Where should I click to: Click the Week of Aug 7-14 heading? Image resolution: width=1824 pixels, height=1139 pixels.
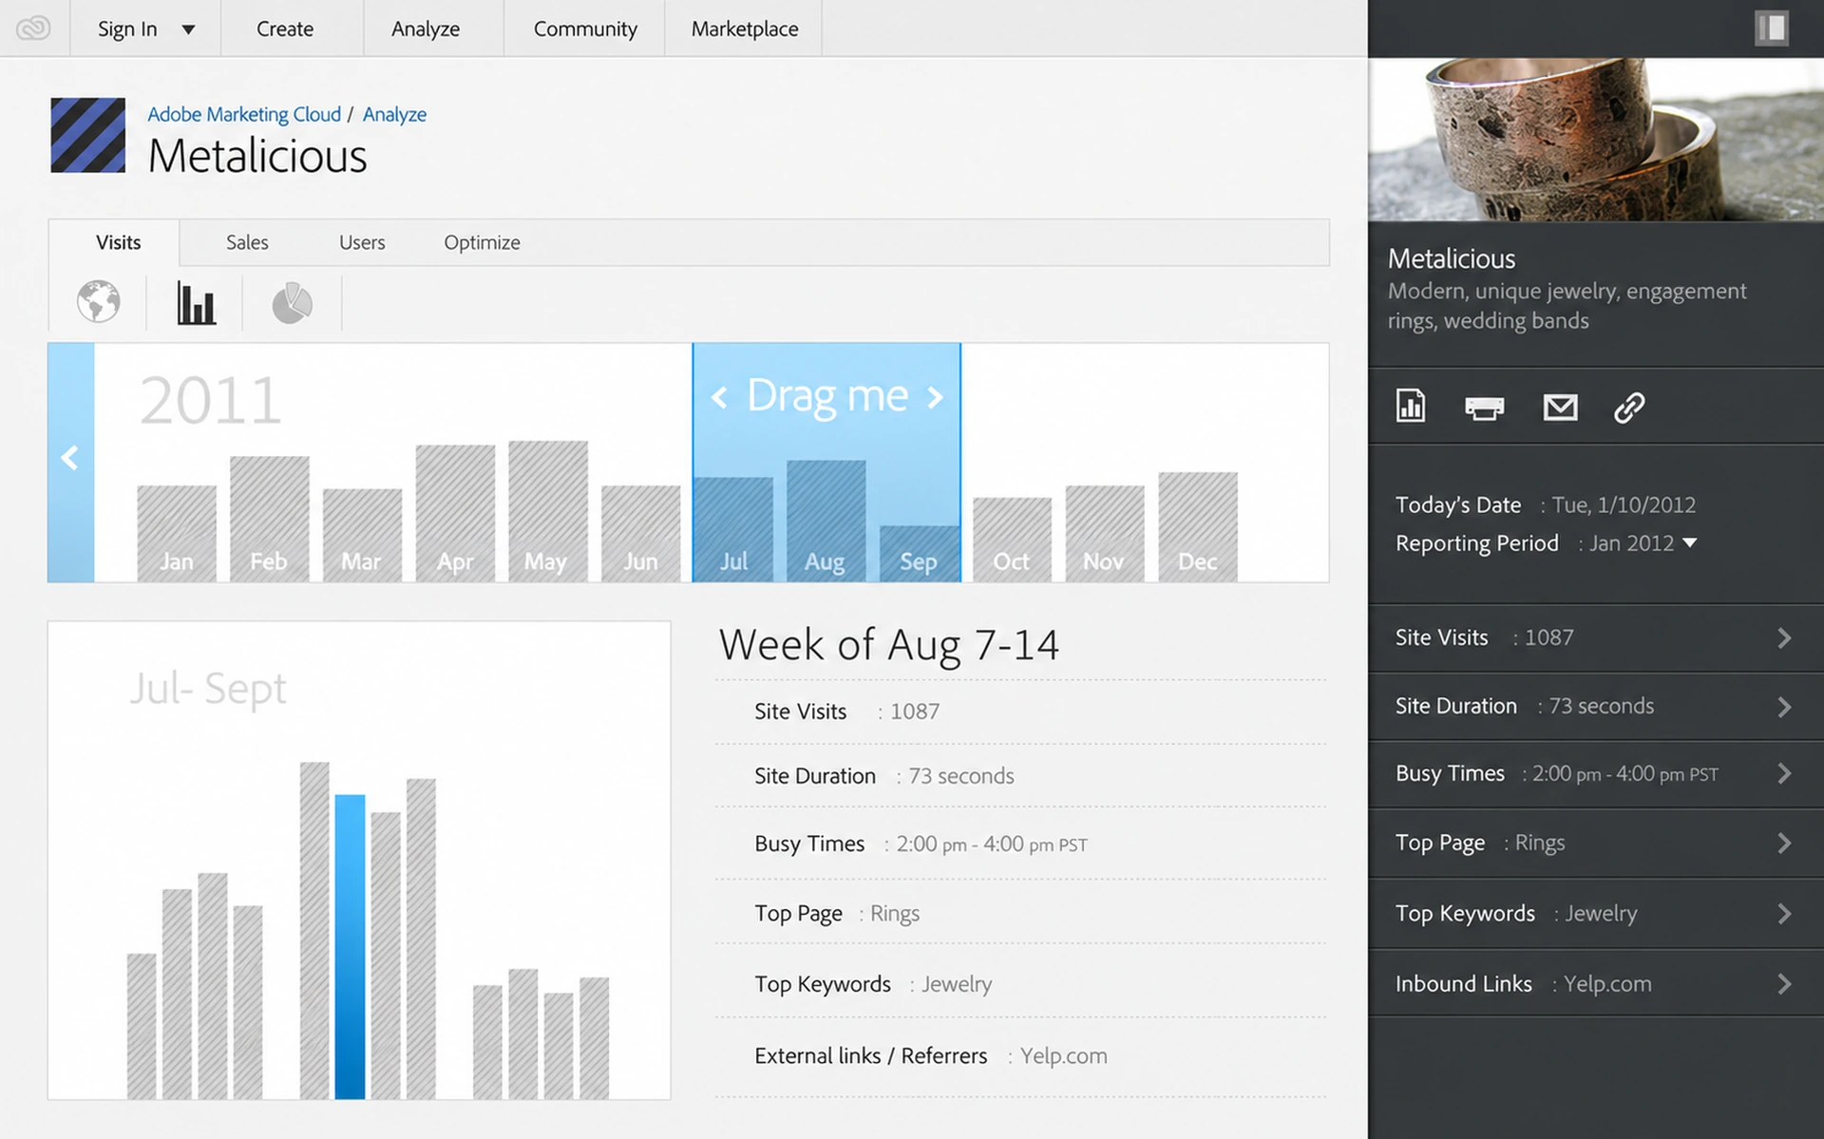point(888,645)
